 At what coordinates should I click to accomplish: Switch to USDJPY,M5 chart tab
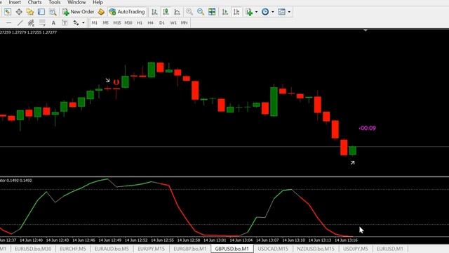(356, 249)
